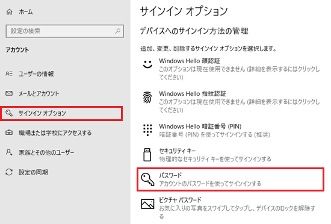This screenshot has height=224, width=331.
Task: Expand ピクチャ パスワード option
Action: coord(230,208)
